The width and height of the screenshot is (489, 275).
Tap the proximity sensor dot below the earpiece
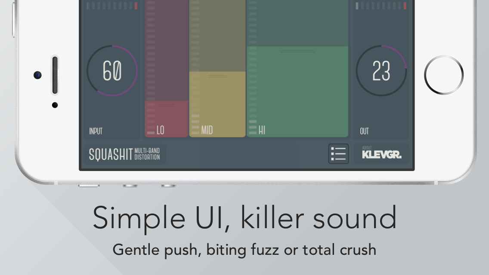[x=55, y=105]
